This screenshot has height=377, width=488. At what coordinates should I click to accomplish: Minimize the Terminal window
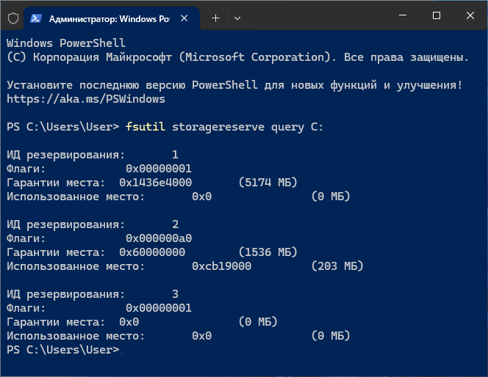pos(403,15)
